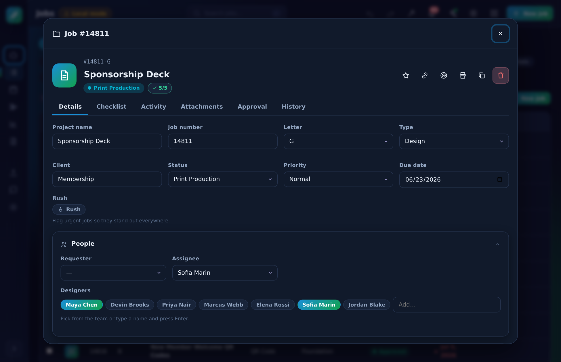Viewport: 561px width, 362px height.
Task: Open the Requester dropdown
Action: click(x=113, y=273)
